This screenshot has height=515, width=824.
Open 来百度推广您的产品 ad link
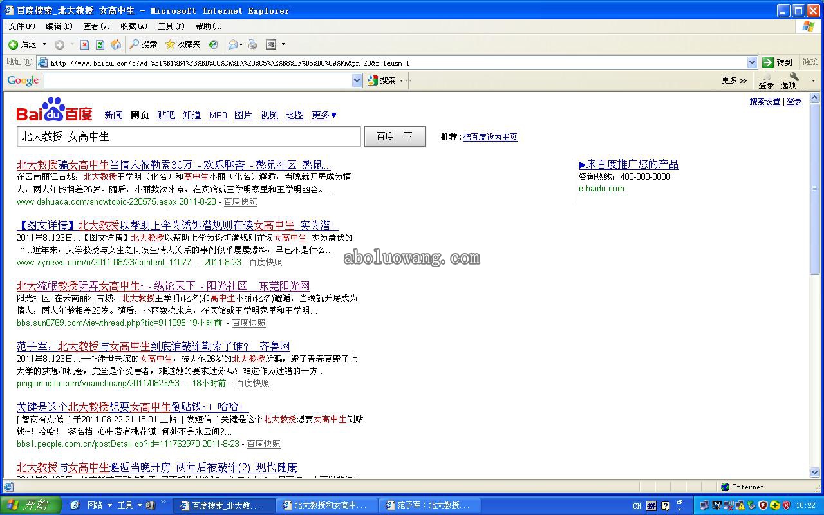[x=628, y=165]
